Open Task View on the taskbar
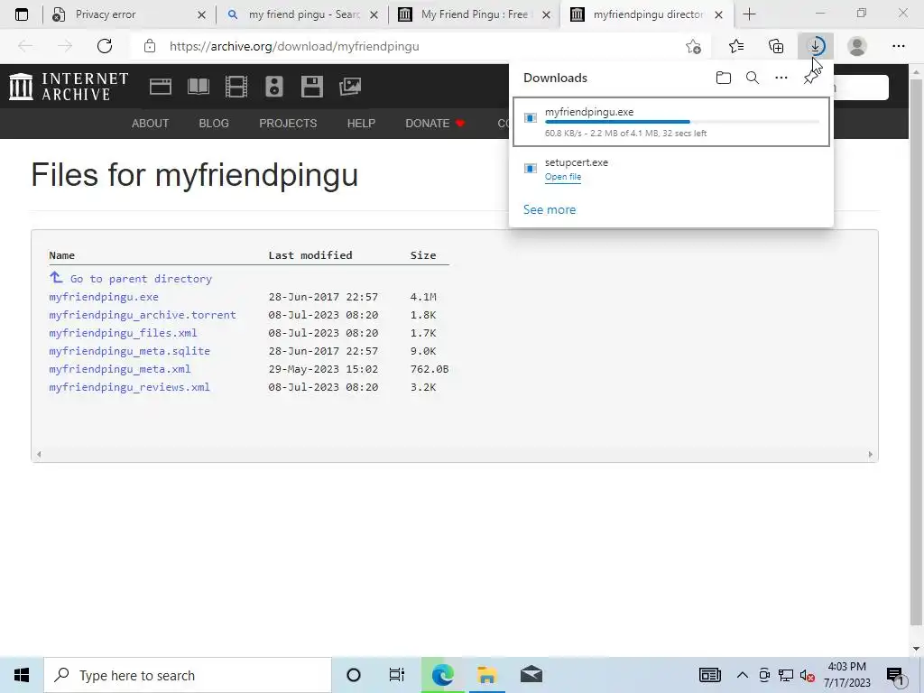924x693 pixels. point(397,675)
